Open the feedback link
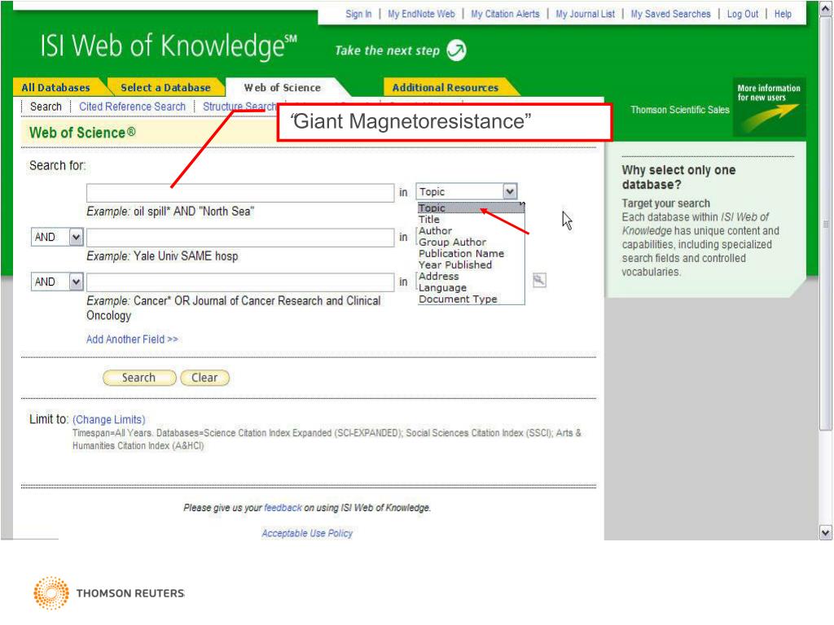834x625 pixels. pyautogui.click(x=283, y=508)
